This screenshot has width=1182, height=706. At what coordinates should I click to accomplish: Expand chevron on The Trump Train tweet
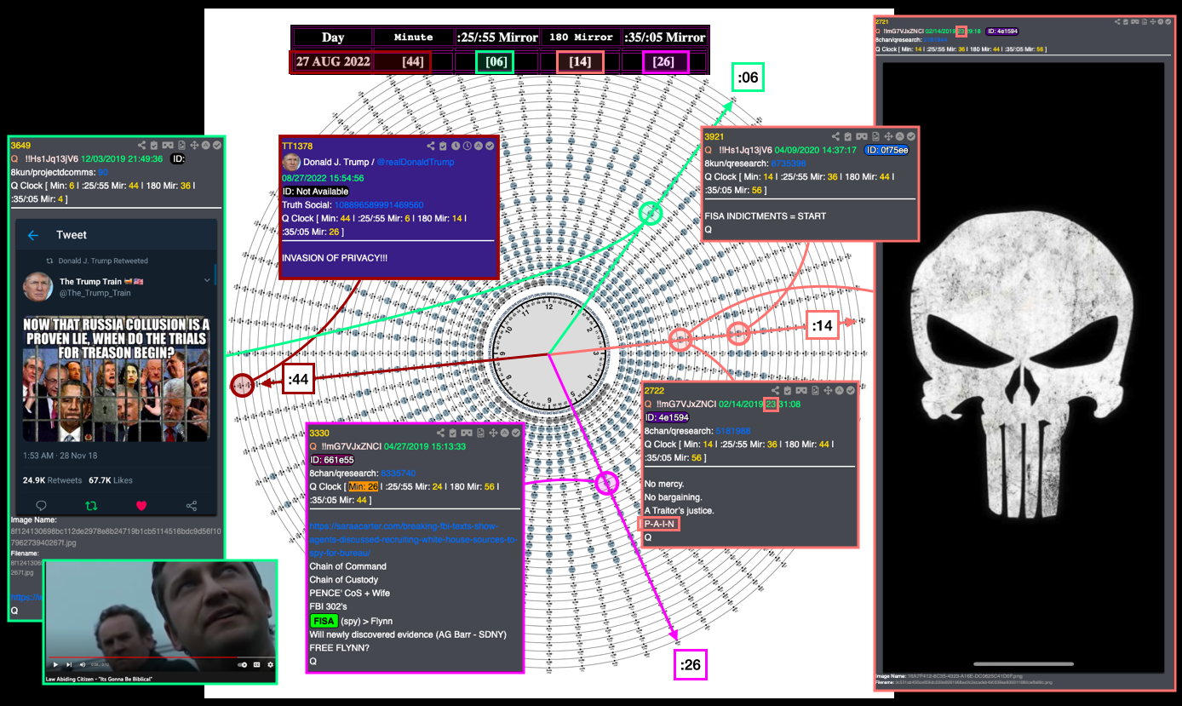click(208, 281)
